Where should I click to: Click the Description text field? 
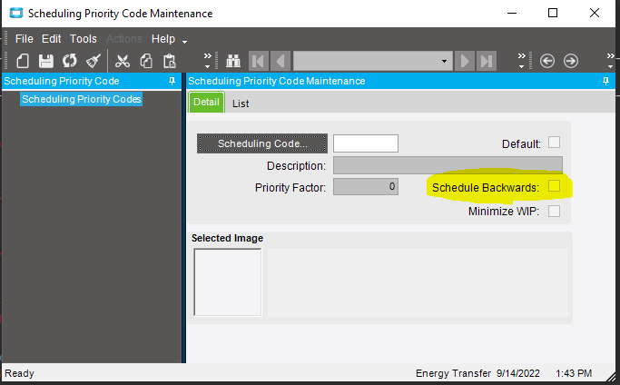click(448, 165)
